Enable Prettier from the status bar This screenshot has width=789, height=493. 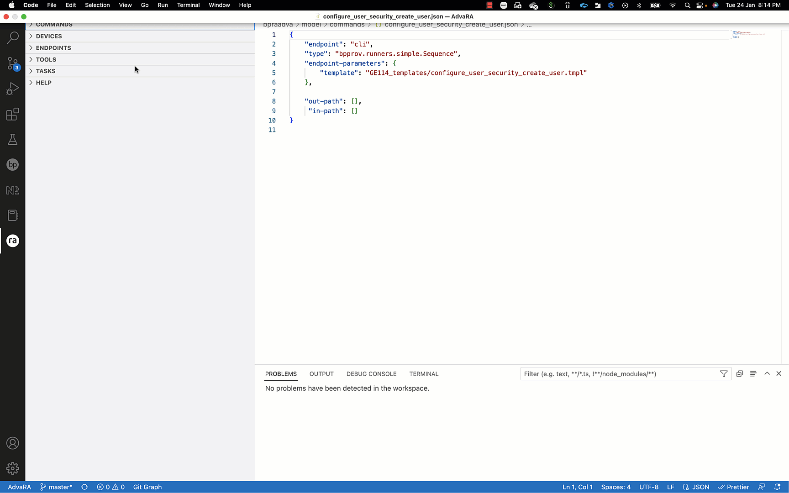click(734, 487)
